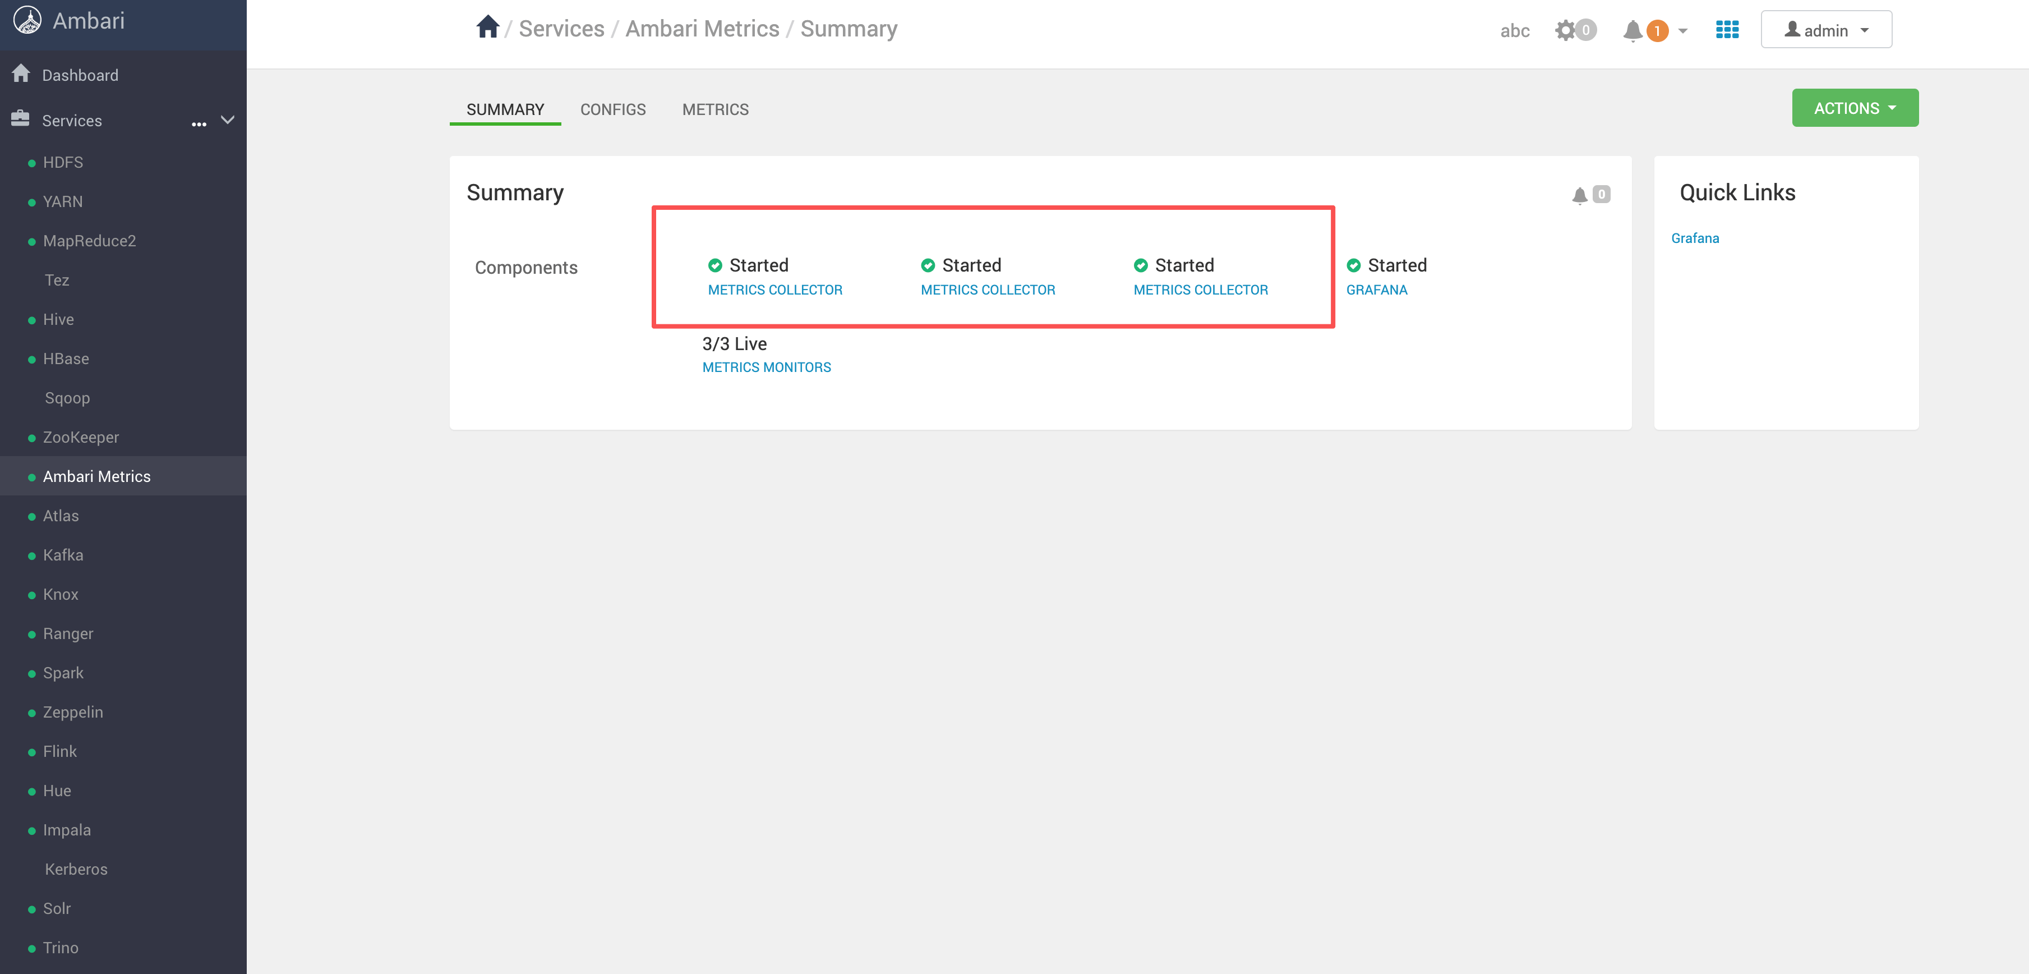Viewport: 2029px width, 974px height.
Task: Open the admin user dropdown
Action: pos(1826,30)
